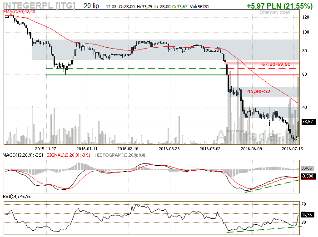
Task: Click the 40 price axis label
Action: click(x=304, y=108)
